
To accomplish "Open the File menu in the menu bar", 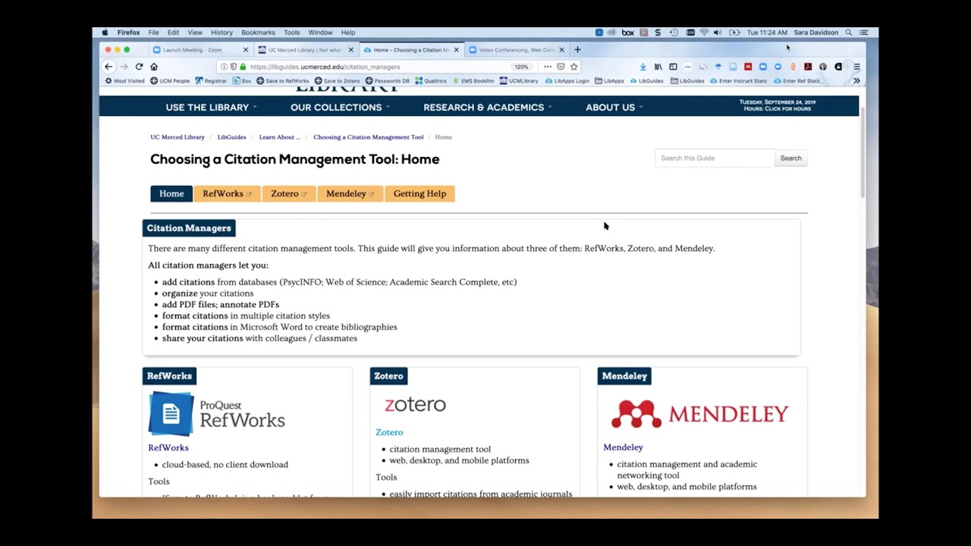I will click(x=153, y=33).
